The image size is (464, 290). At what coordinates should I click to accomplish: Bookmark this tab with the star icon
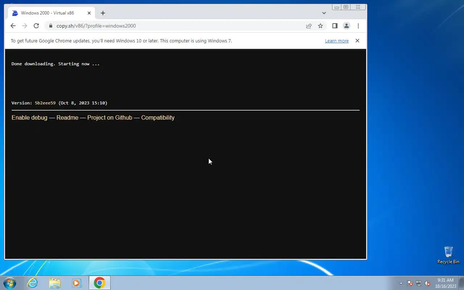click(x=320, y=26)
